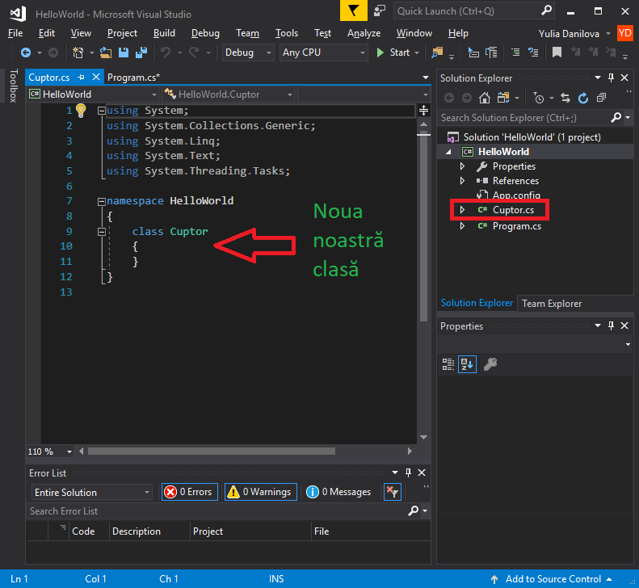
Task: Click the feedback notification flag icon
Action: 353,10
